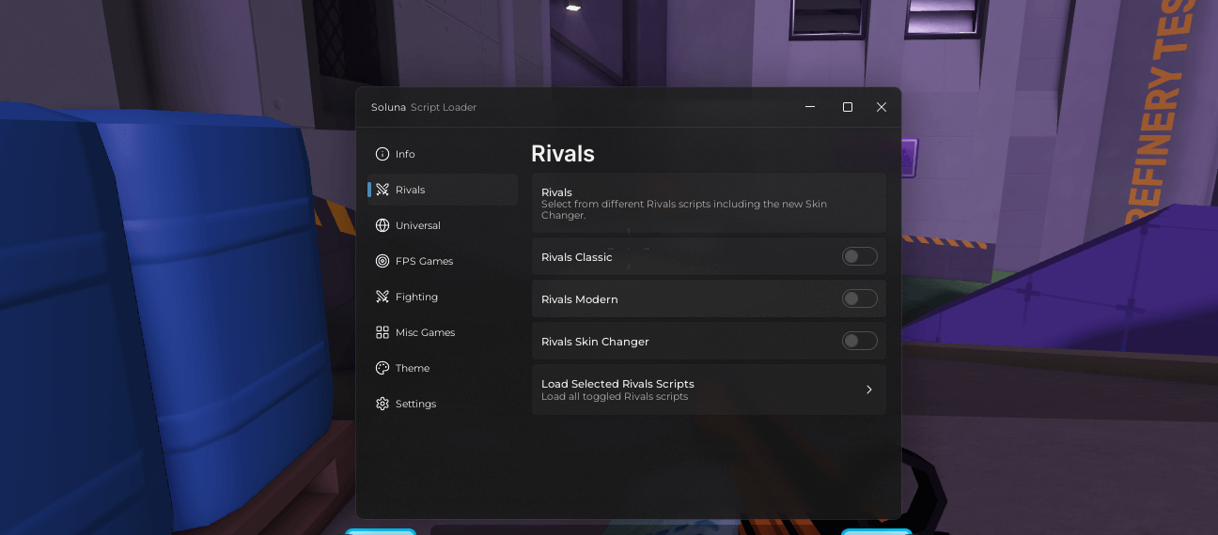Click the Universal globe icon
The width and height of the screenshot is (1218, 535).
point(383,225)
